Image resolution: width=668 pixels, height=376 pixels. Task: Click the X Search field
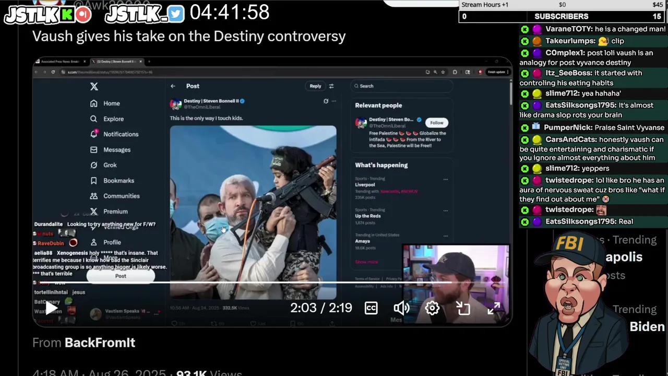pyautogui.click(x=401, y=86)
